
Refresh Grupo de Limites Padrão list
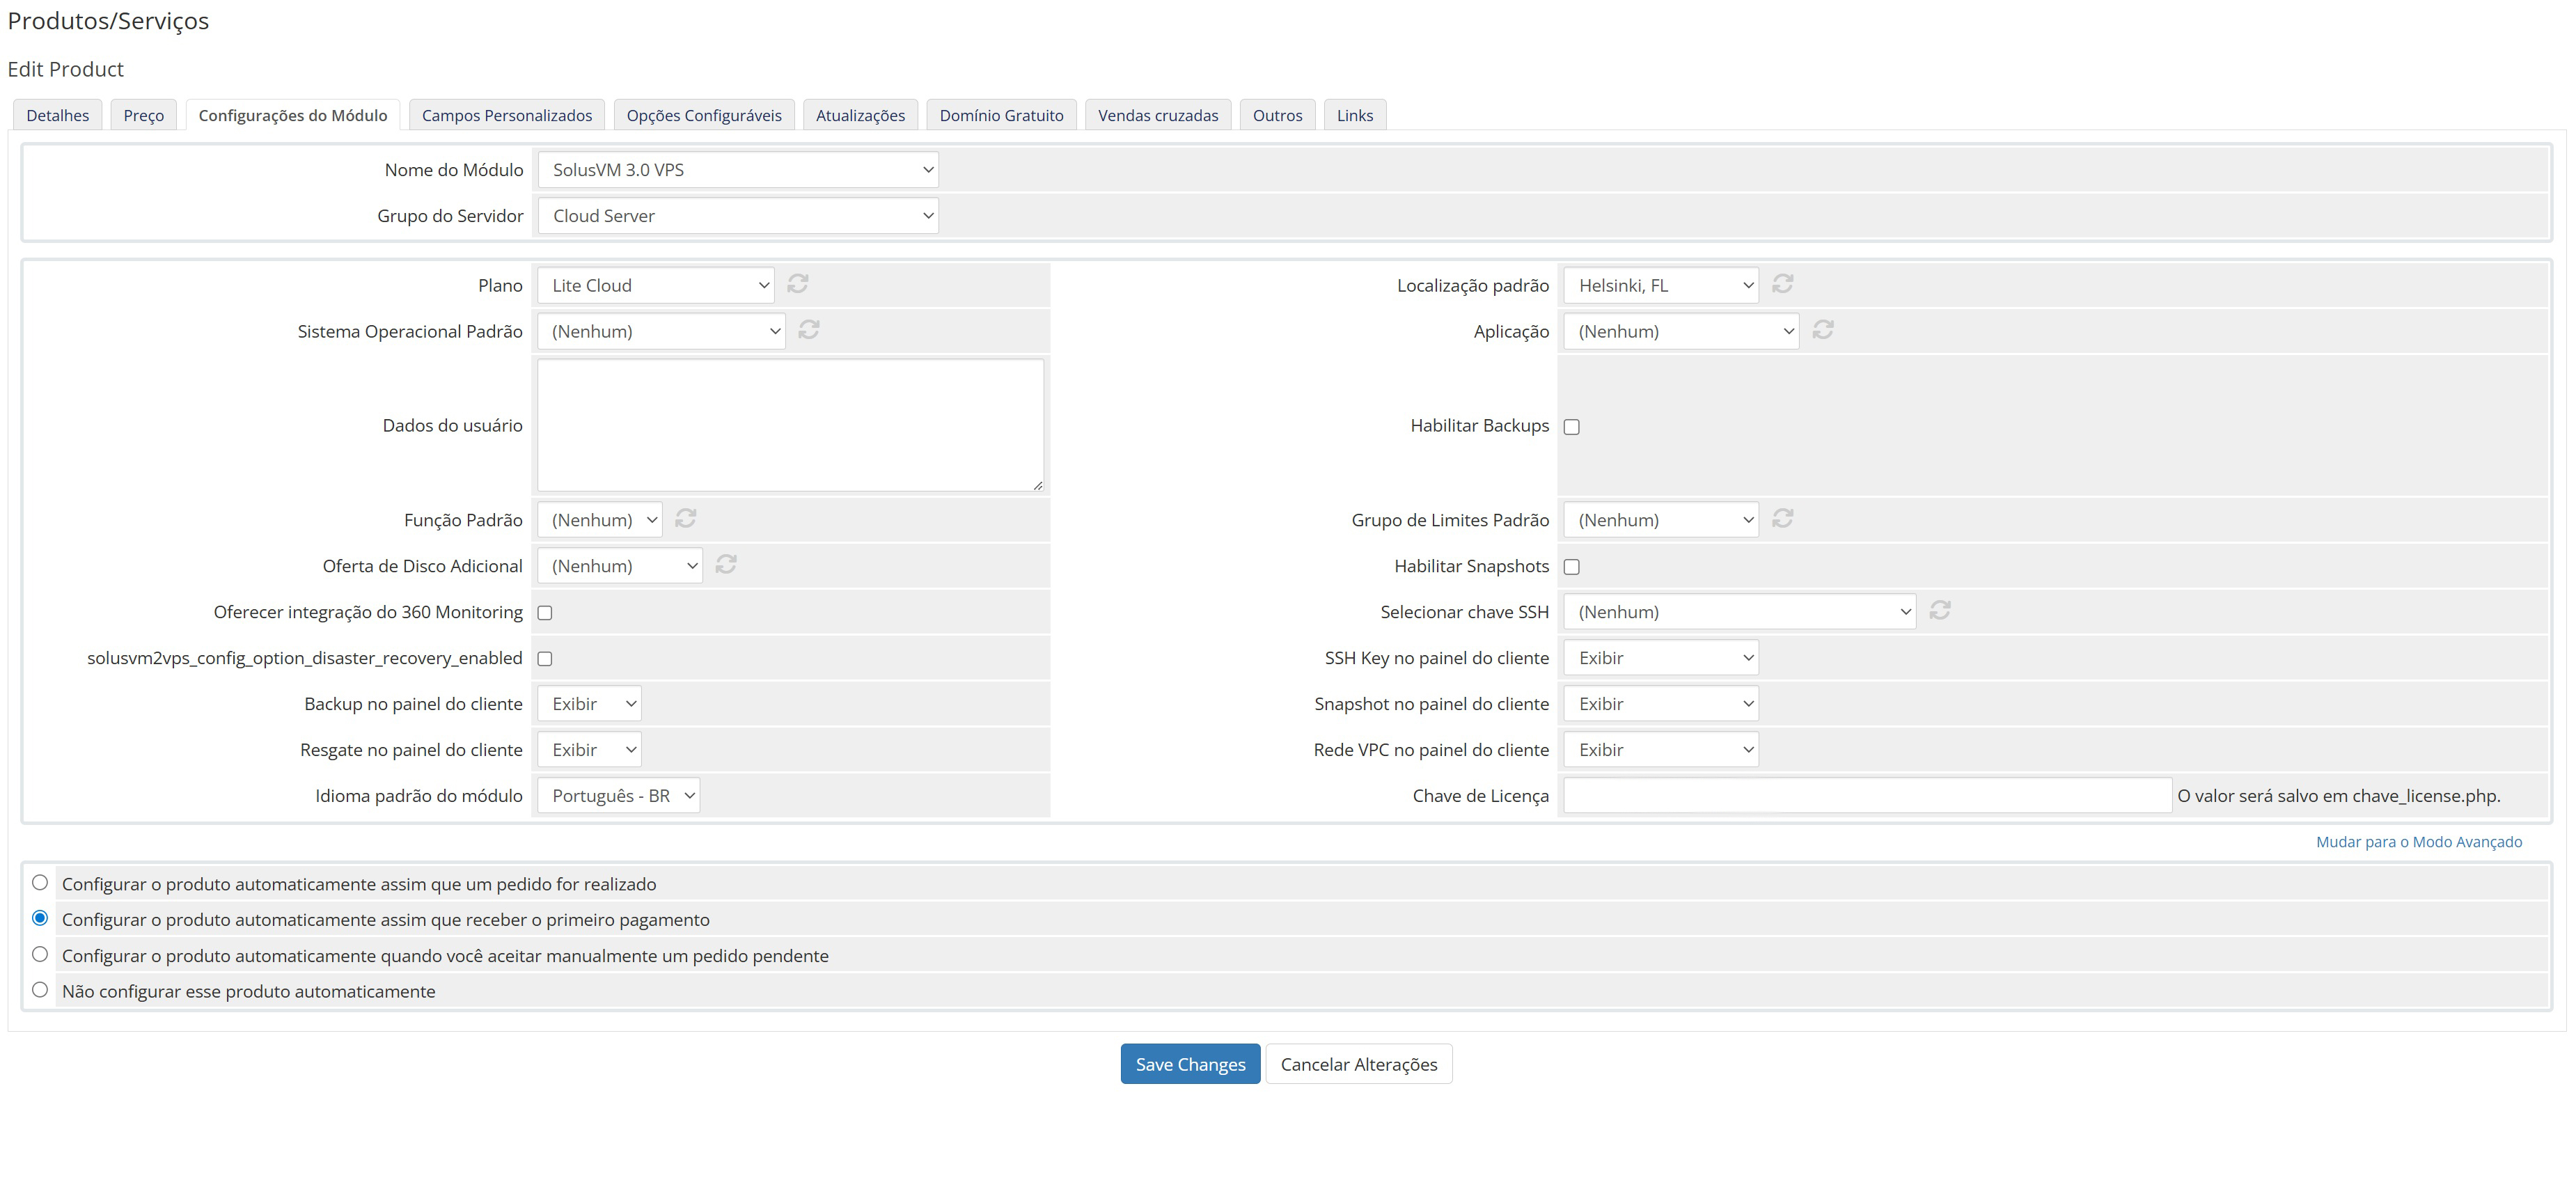coord(1782,518)
